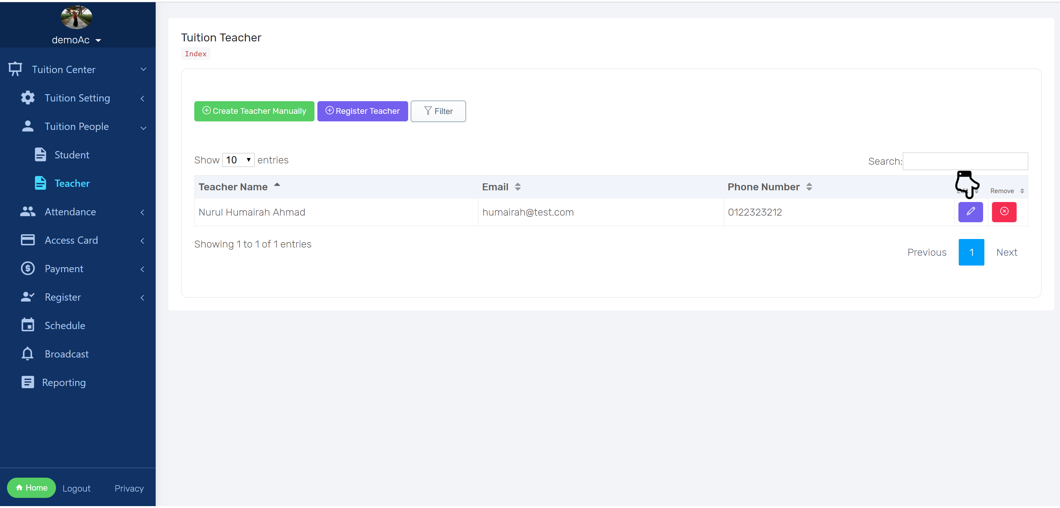This screenshot has height=508, width=1060.
Task: Open the Broadcast menu item
Action: [x=67, y=354]
